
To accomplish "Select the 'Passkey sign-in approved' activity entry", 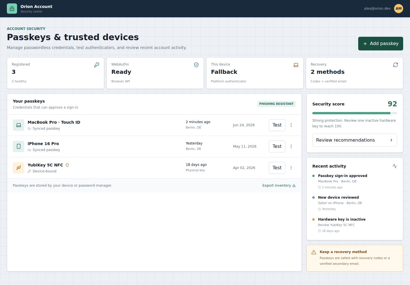I will (x=355, y=182).
